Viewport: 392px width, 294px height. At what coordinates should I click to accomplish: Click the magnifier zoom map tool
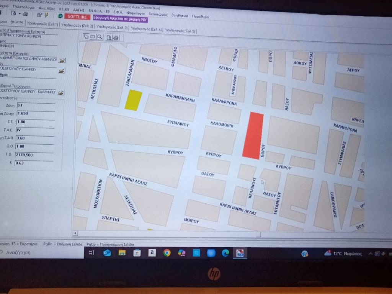pos(99,37)
